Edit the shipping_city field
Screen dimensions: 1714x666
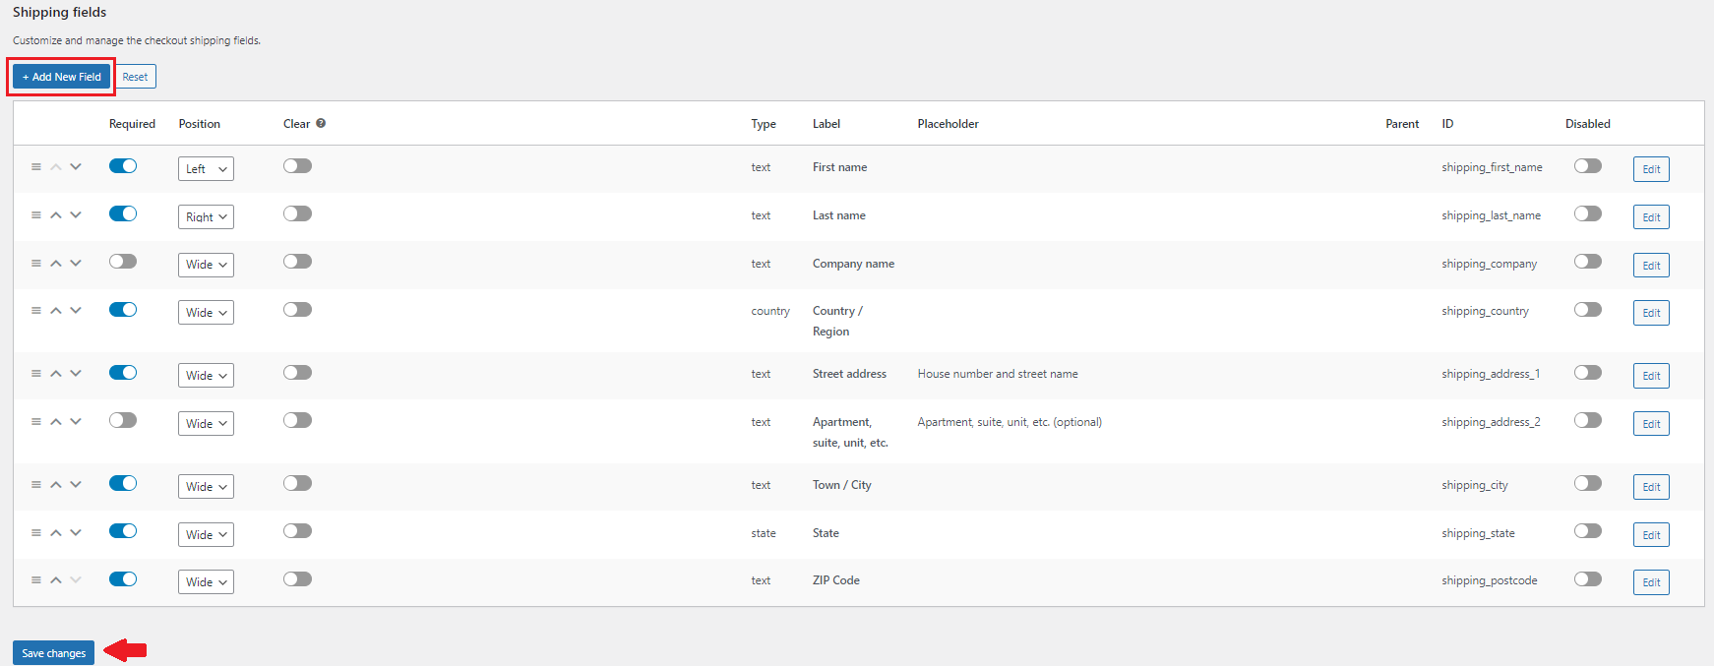click(x=1650, y=487)
